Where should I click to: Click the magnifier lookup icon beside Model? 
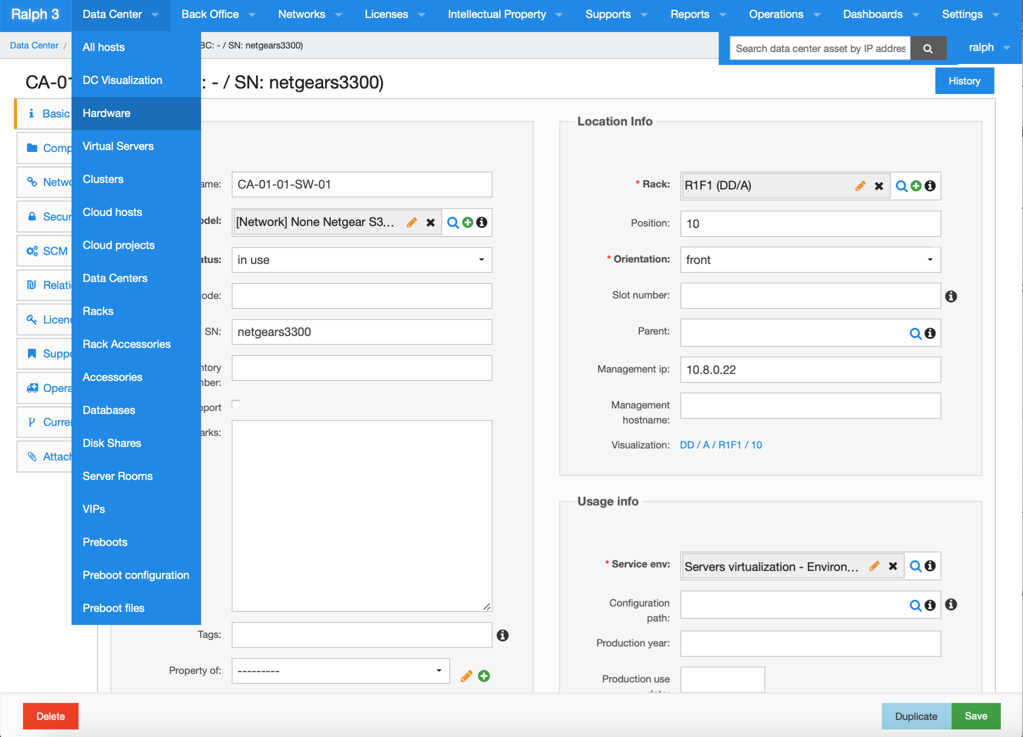tap(453, 222)
